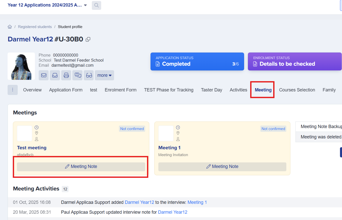Expand the 'more' actions dropdown
342x220 pixels.
[104, 75]
